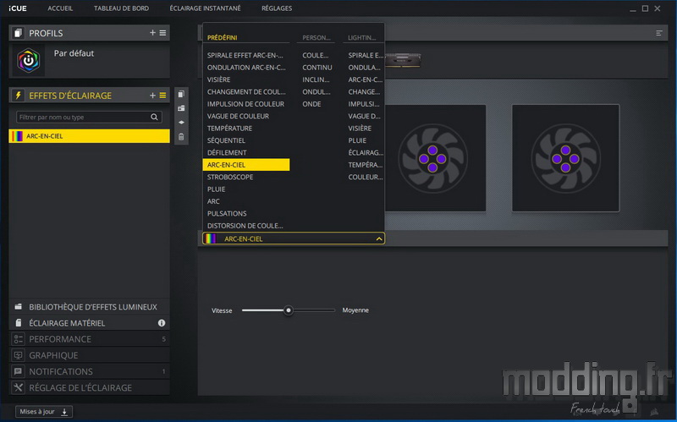677x422 pixels.
Task: Choose DISTORSION DE COULE... effect
Action: [x=245, y=226]
